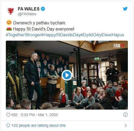Click the blue verified badge

(x=43, y=9)
